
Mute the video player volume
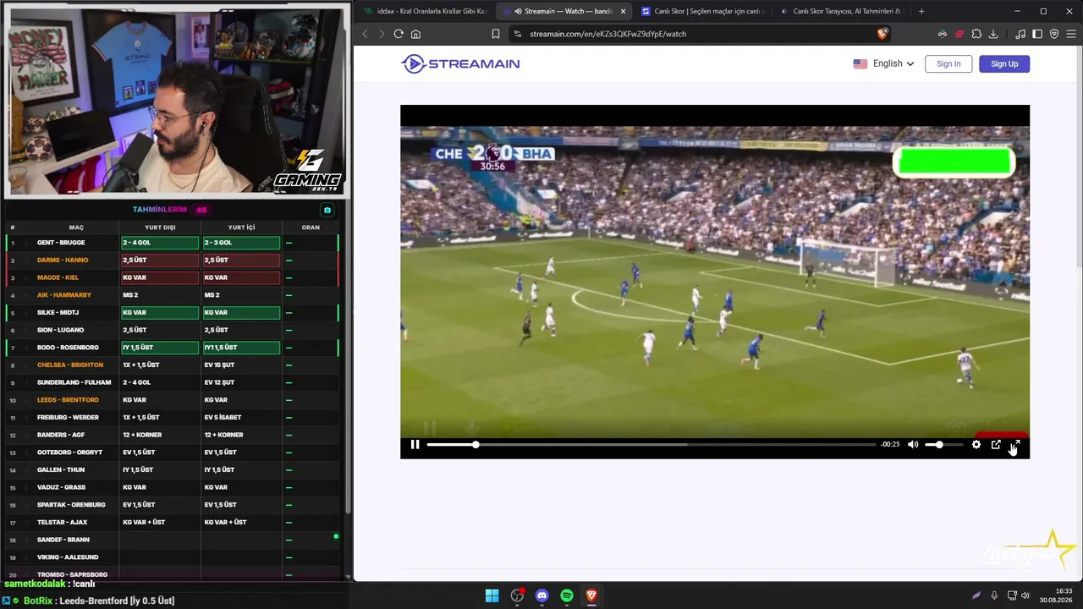point(913,444)
